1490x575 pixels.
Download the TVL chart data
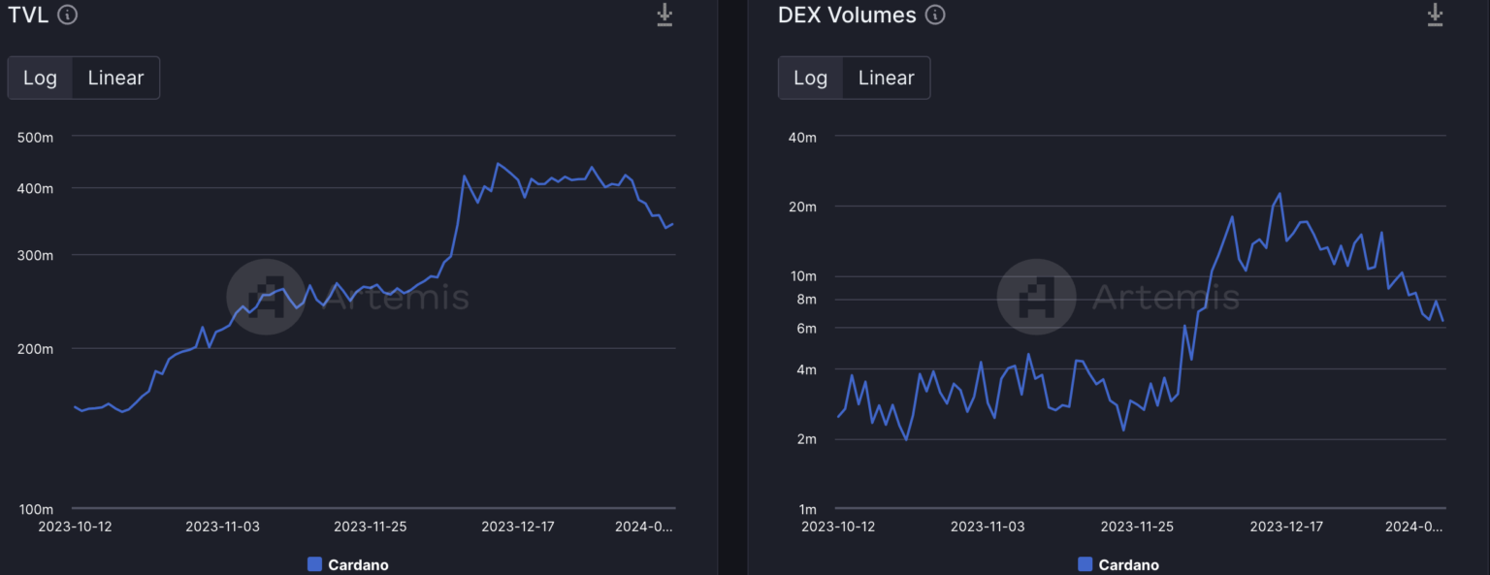coord(664,15)
